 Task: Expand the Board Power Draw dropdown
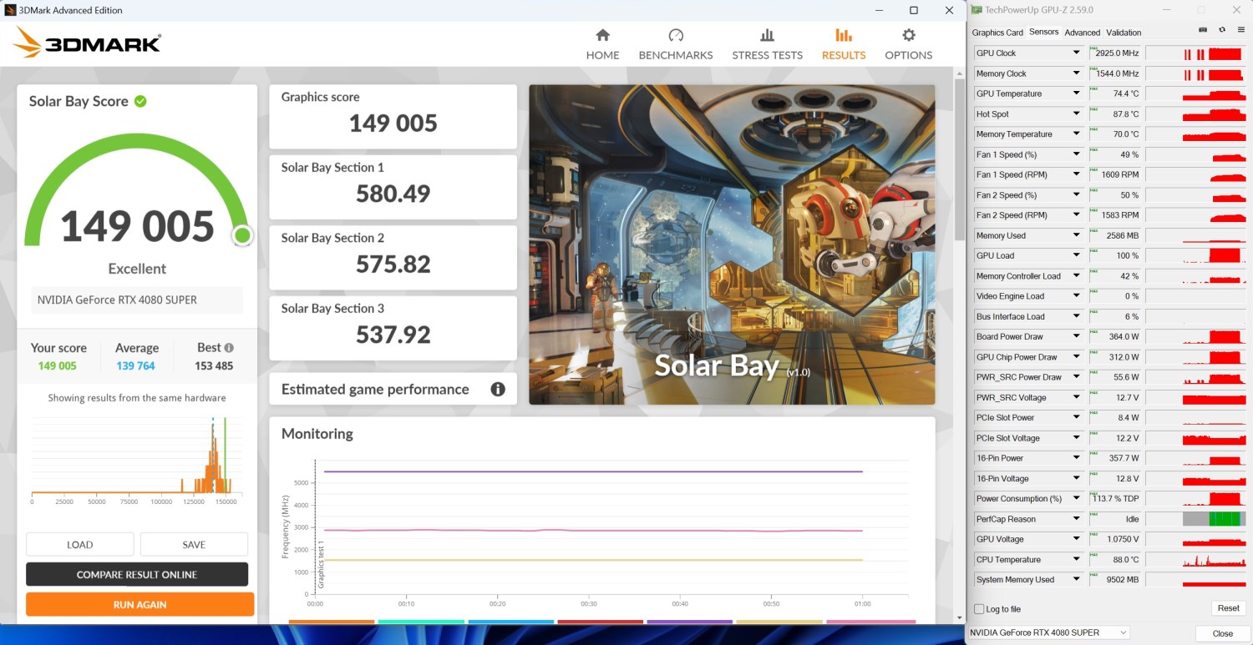(1077, 336)
